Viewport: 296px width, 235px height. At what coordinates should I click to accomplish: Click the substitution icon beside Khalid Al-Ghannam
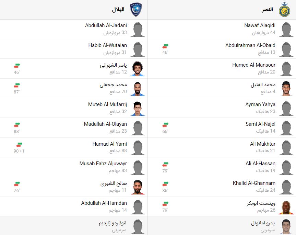[x=166, y=183]
